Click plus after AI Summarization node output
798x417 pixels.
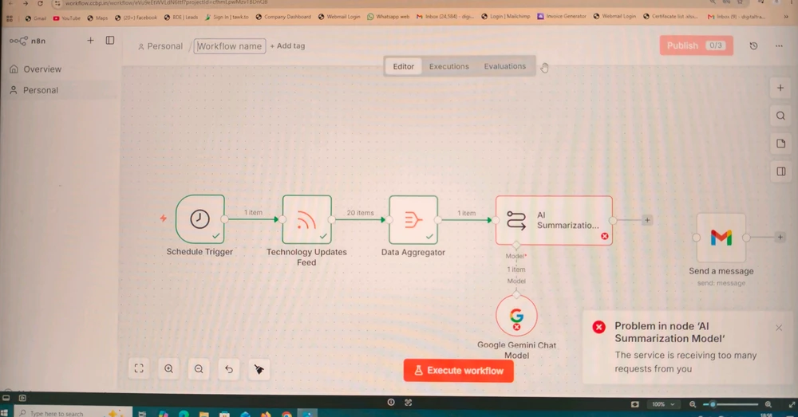point(647,220)
